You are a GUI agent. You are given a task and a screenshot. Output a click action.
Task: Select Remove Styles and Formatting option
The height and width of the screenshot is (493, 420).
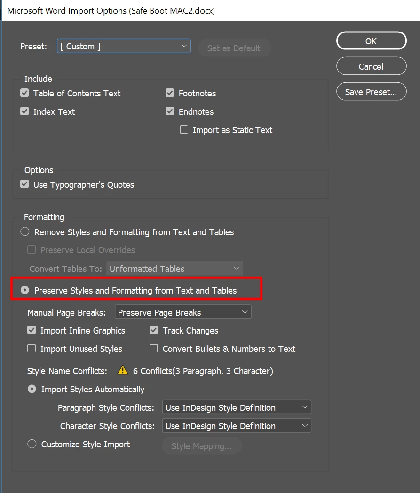(x=25, y=232)
